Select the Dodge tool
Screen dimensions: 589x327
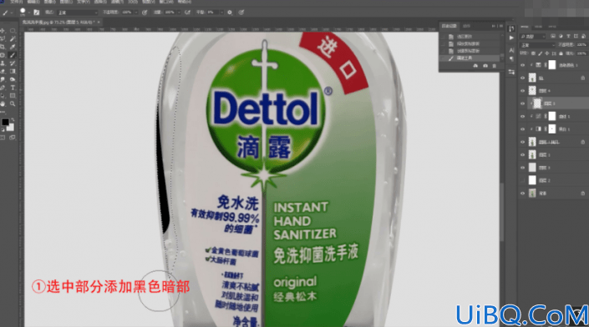click(x=13, y=79)
